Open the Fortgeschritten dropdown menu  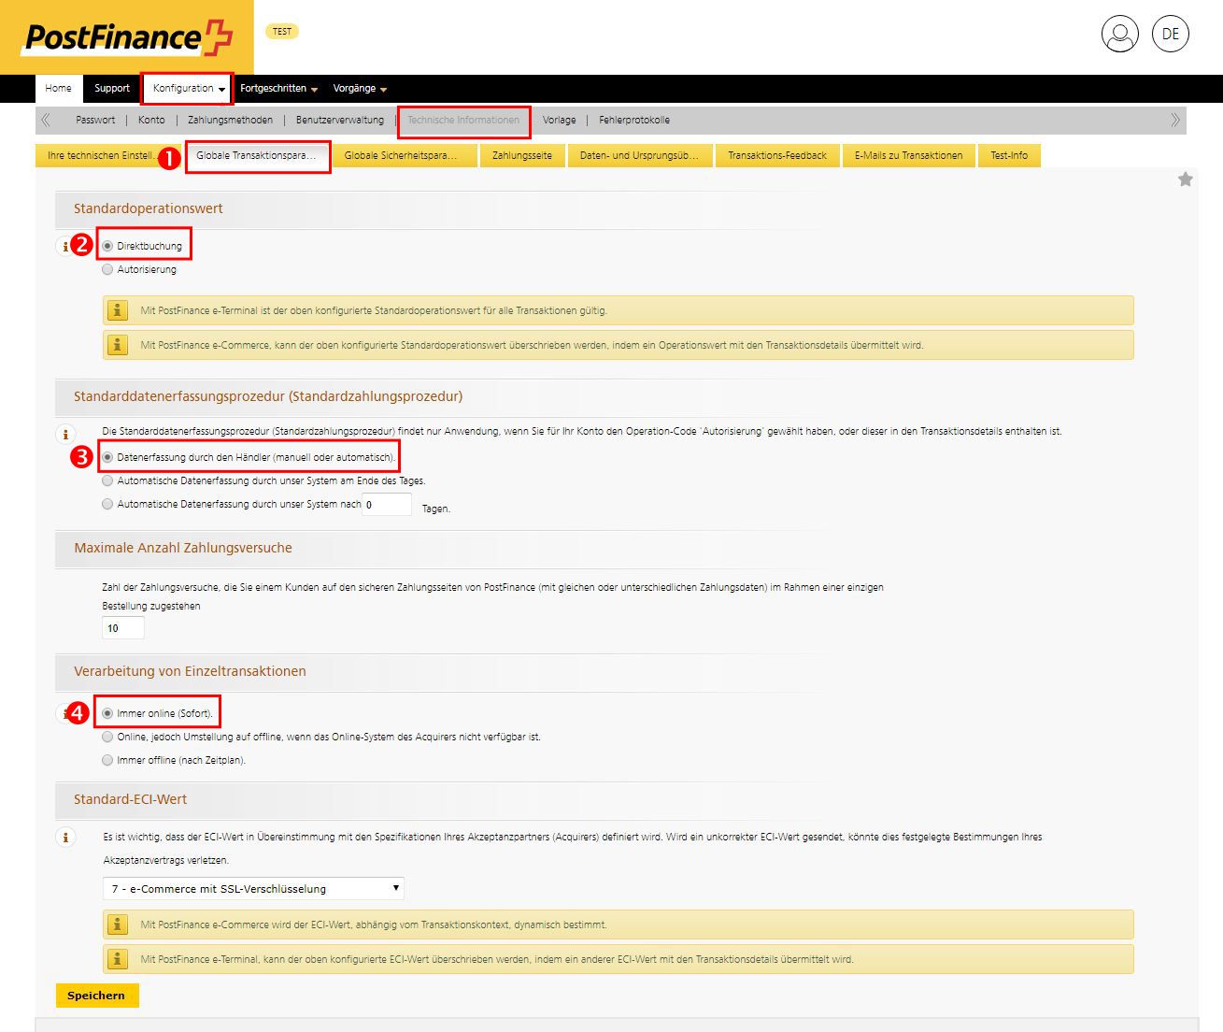point(278,89)
